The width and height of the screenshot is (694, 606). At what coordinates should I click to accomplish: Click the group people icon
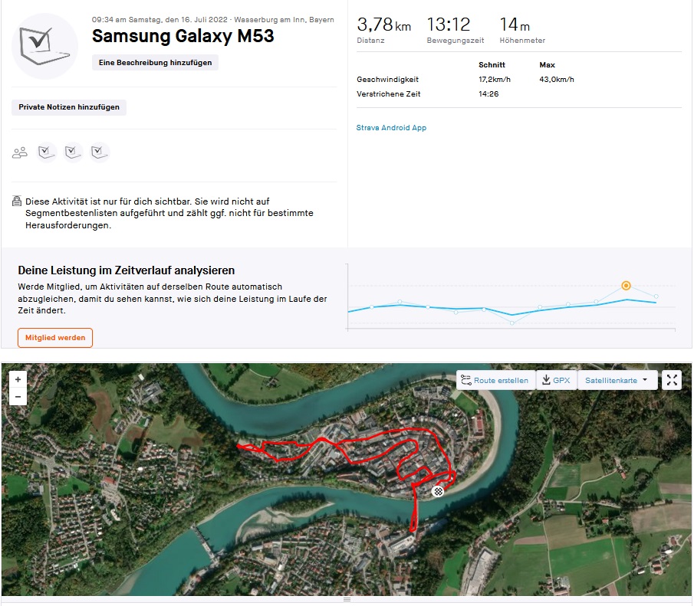coord(20,152)
